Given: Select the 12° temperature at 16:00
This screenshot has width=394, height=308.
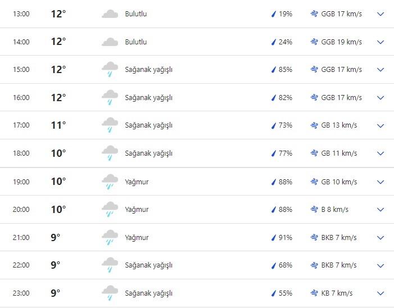Looking at the screenshot, I should pyautogui.click(x=58, y=98).
